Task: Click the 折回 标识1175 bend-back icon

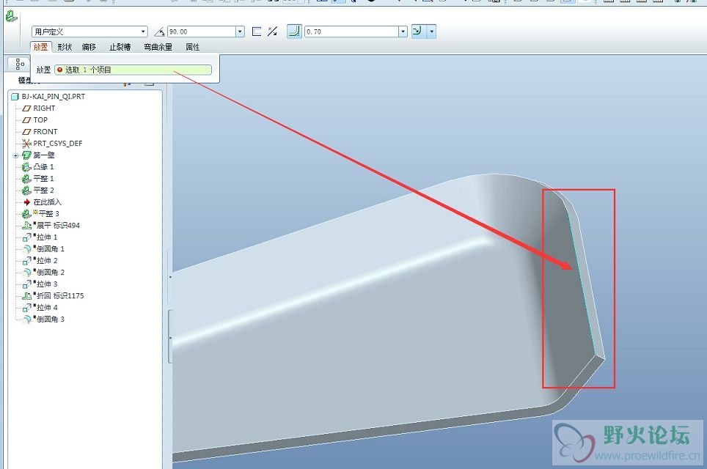Action: click(26, 295)
